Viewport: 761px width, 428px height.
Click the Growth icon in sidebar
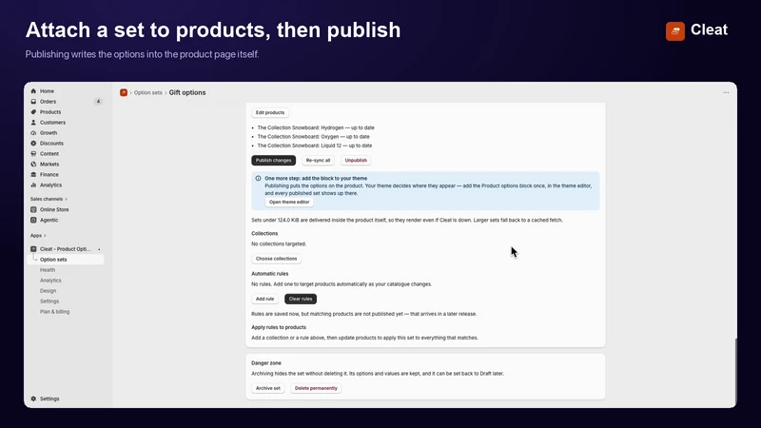33,133
